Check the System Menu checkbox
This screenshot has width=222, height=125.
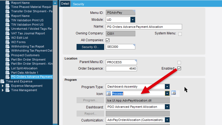click(x=180, y=34)
